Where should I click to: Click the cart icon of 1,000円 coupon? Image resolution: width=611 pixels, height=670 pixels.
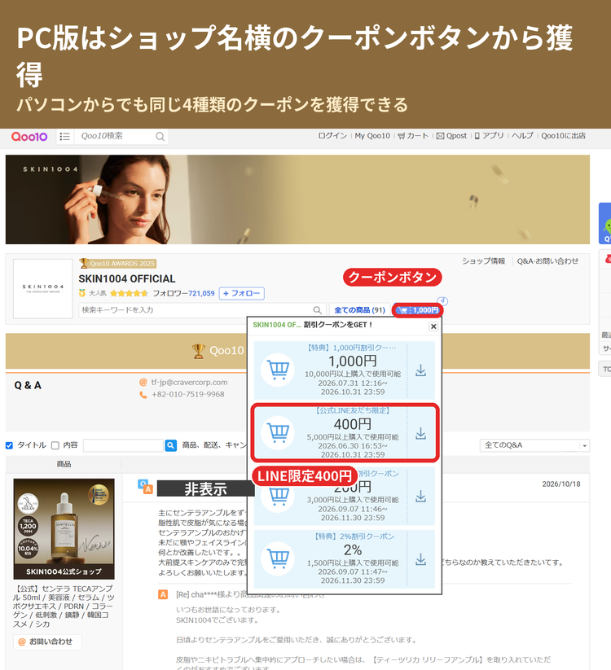278,370
